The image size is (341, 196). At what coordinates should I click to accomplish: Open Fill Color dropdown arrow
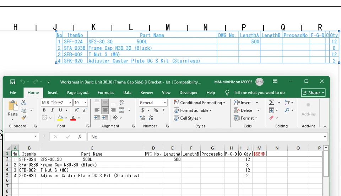point(66,118)
